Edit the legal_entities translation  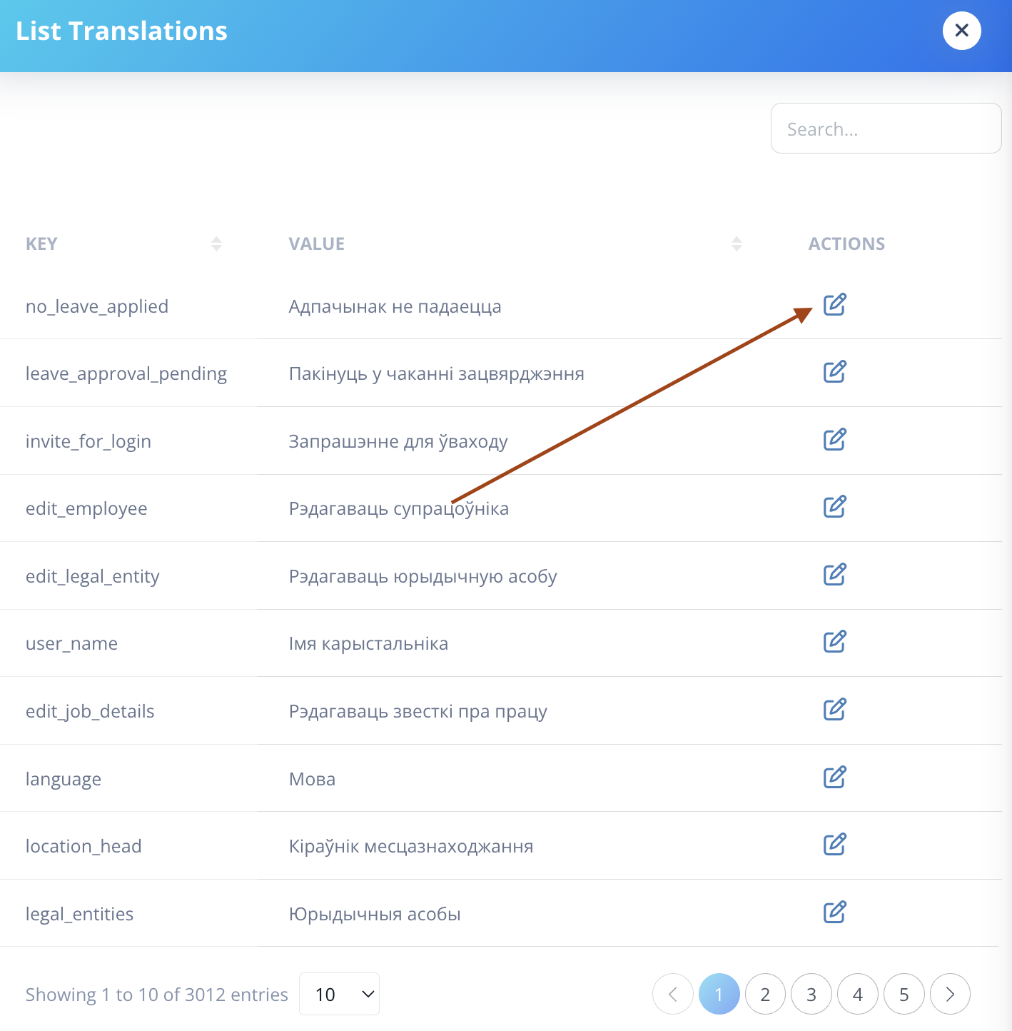[834, 912]
